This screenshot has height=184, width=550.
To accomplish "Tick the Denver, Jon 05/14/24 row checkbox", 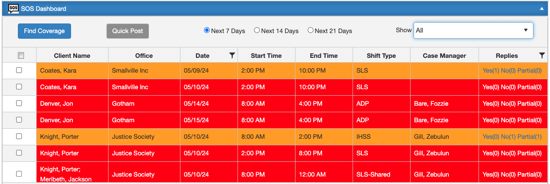I will point(19,103).
